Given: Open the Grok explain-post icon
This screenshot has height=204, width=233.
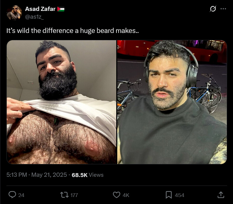Looking at the screenshot, I should pos(213,9).
